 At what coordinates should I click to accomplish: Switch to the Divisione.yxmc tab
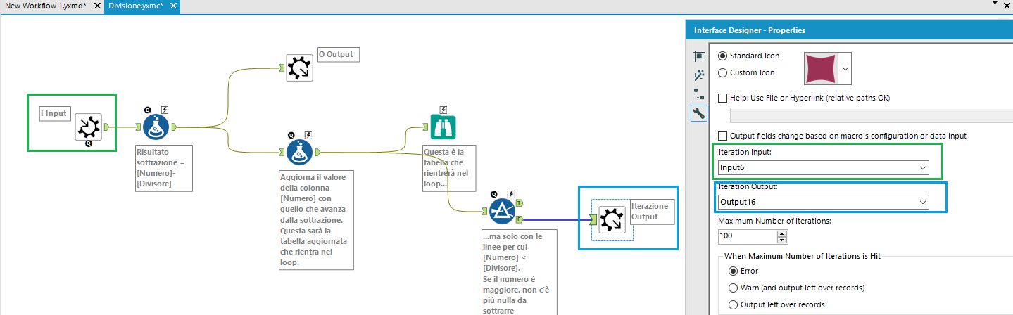(135, 6)
